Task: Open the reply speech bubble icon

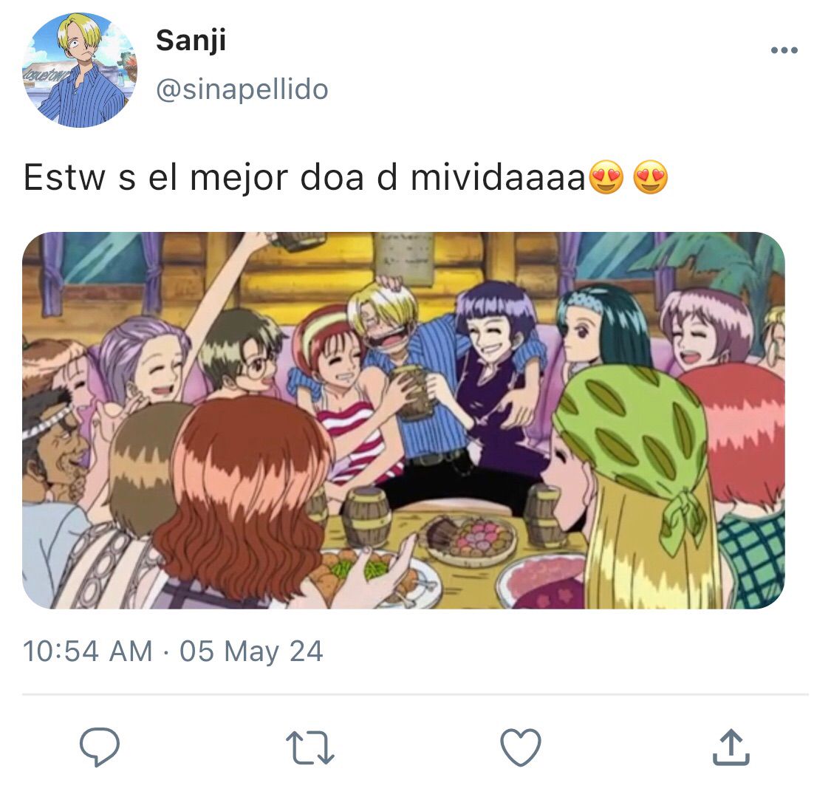Action: point(100,747)
